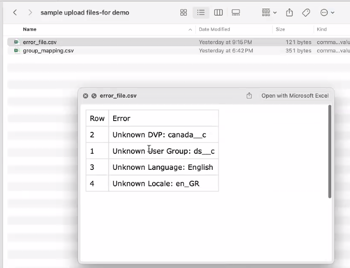The height and width of the screenshot is (268, 350).
Task: Sort by the Kind column
Action: pos(321,29)
